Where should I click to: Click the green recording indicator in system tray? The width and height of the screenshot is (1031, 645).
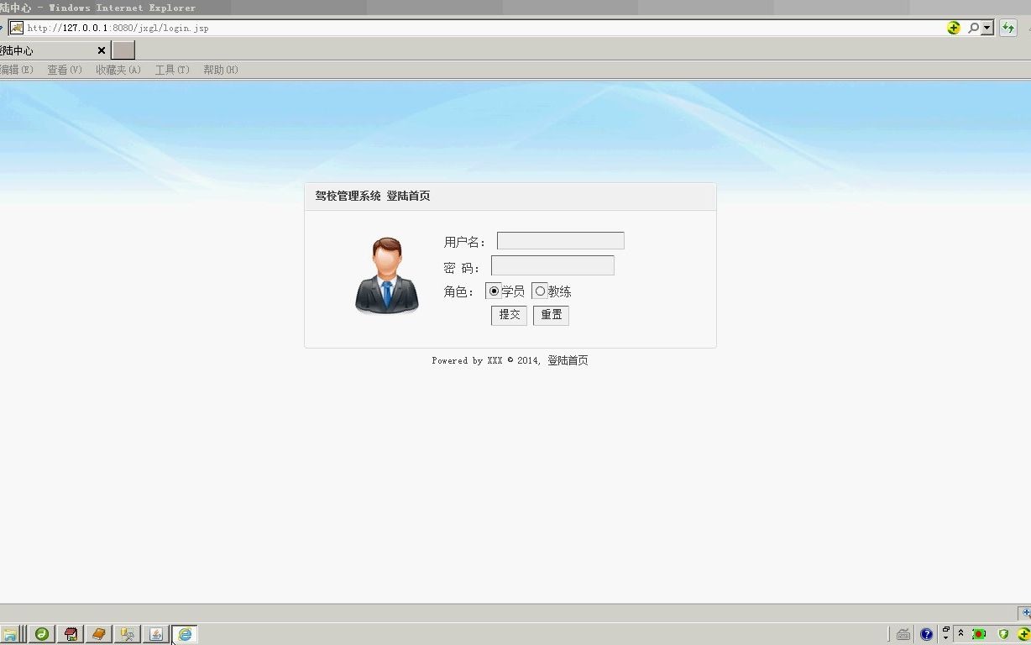[979, 633]
